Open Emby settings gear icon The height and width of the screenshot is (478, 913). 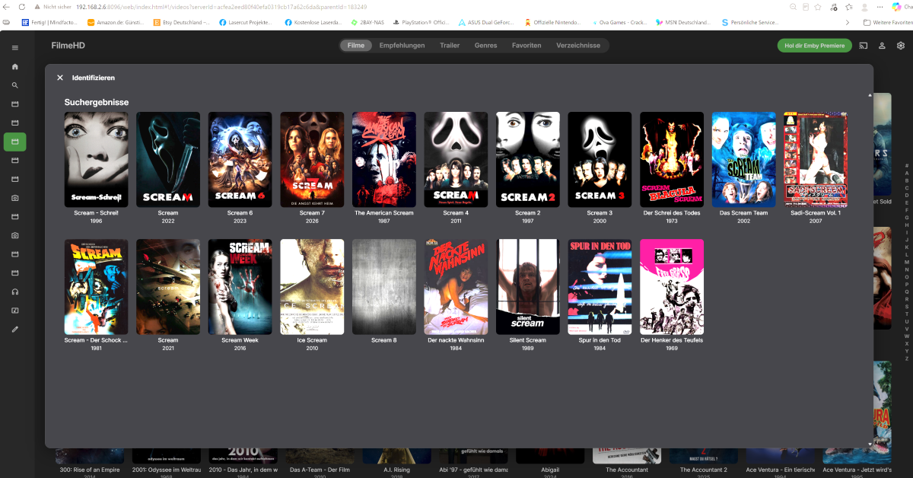click(901, 46)
